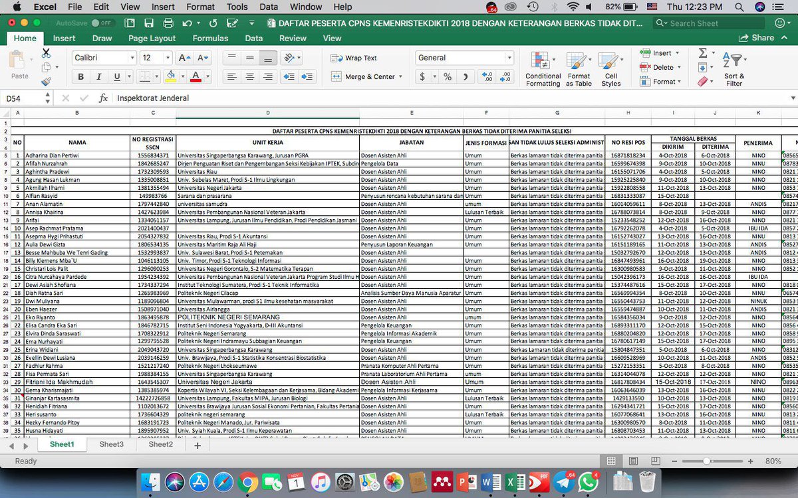Click Delete cells button
The height and width of the screenshot is (498, 798).
point(661,67)
